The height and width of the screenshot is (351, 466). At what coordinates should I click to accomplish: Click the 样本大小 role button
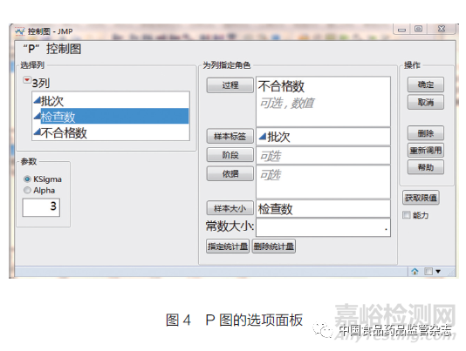pyautogui.click(x=230, y=208)
